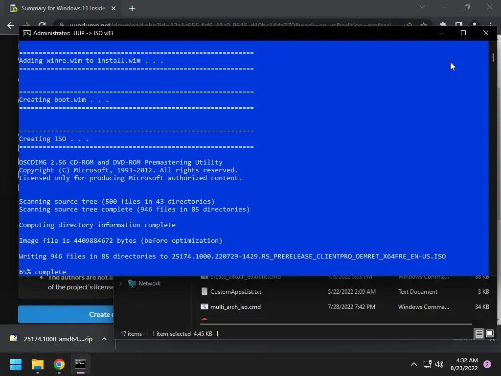Click the '5/22/2022 2:09 AM' date cell
The width and height of the screenshot is (501, 376).
pos(351,292)
